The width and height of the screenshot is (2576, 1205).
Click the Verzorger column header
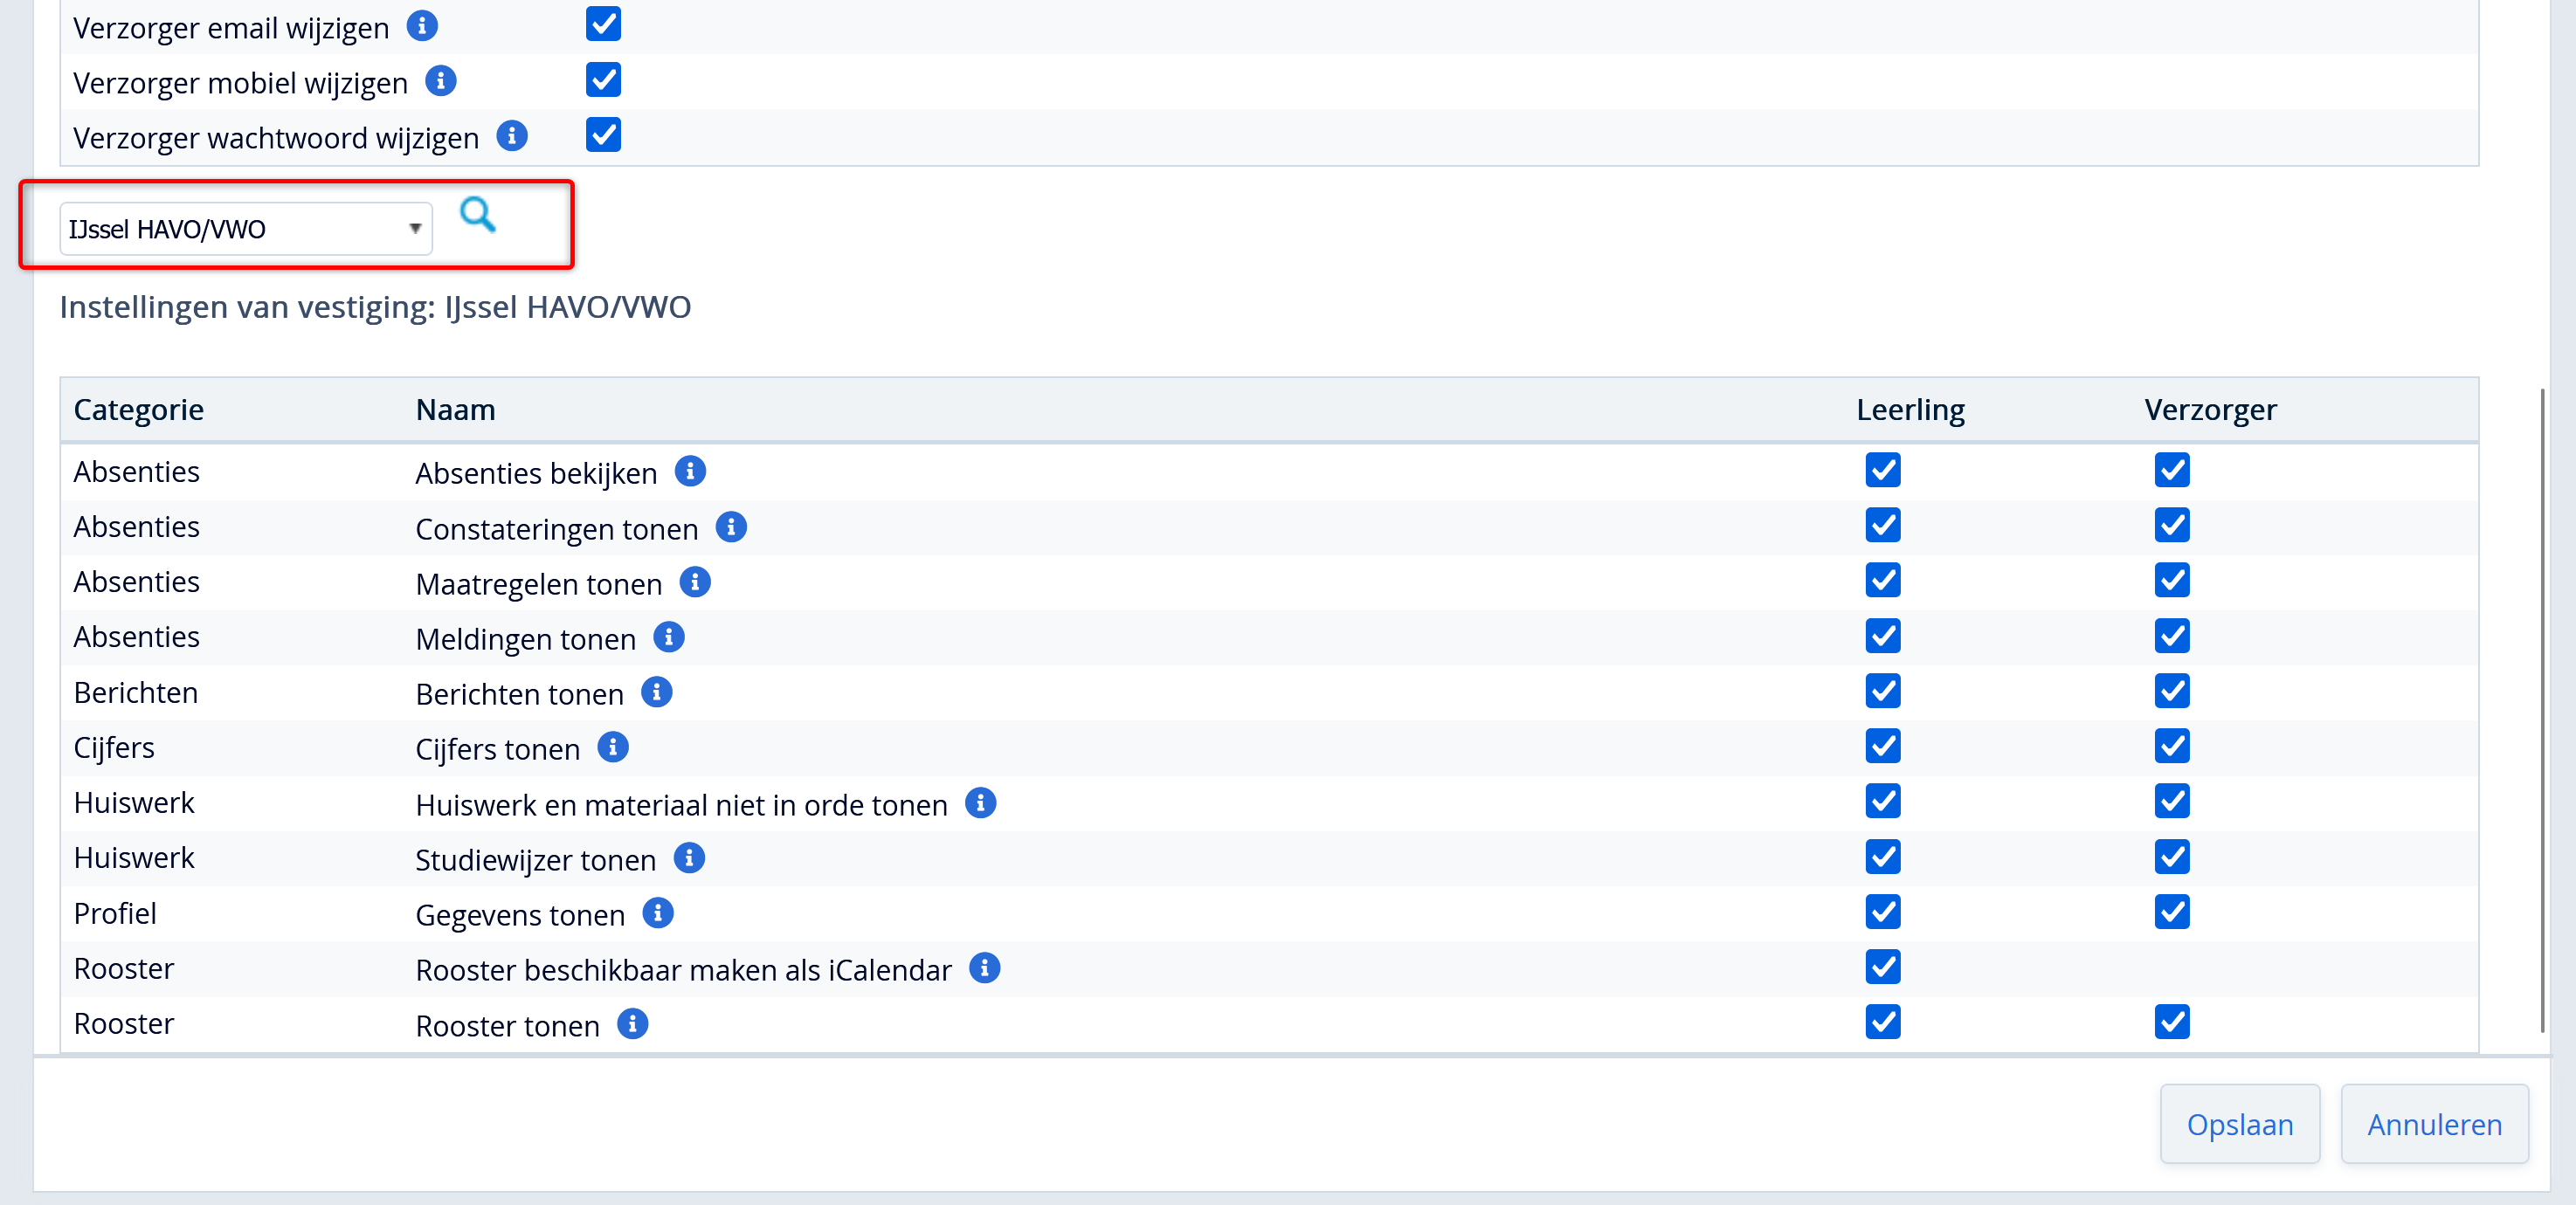pyautogui.click(x=2210, y=410)
